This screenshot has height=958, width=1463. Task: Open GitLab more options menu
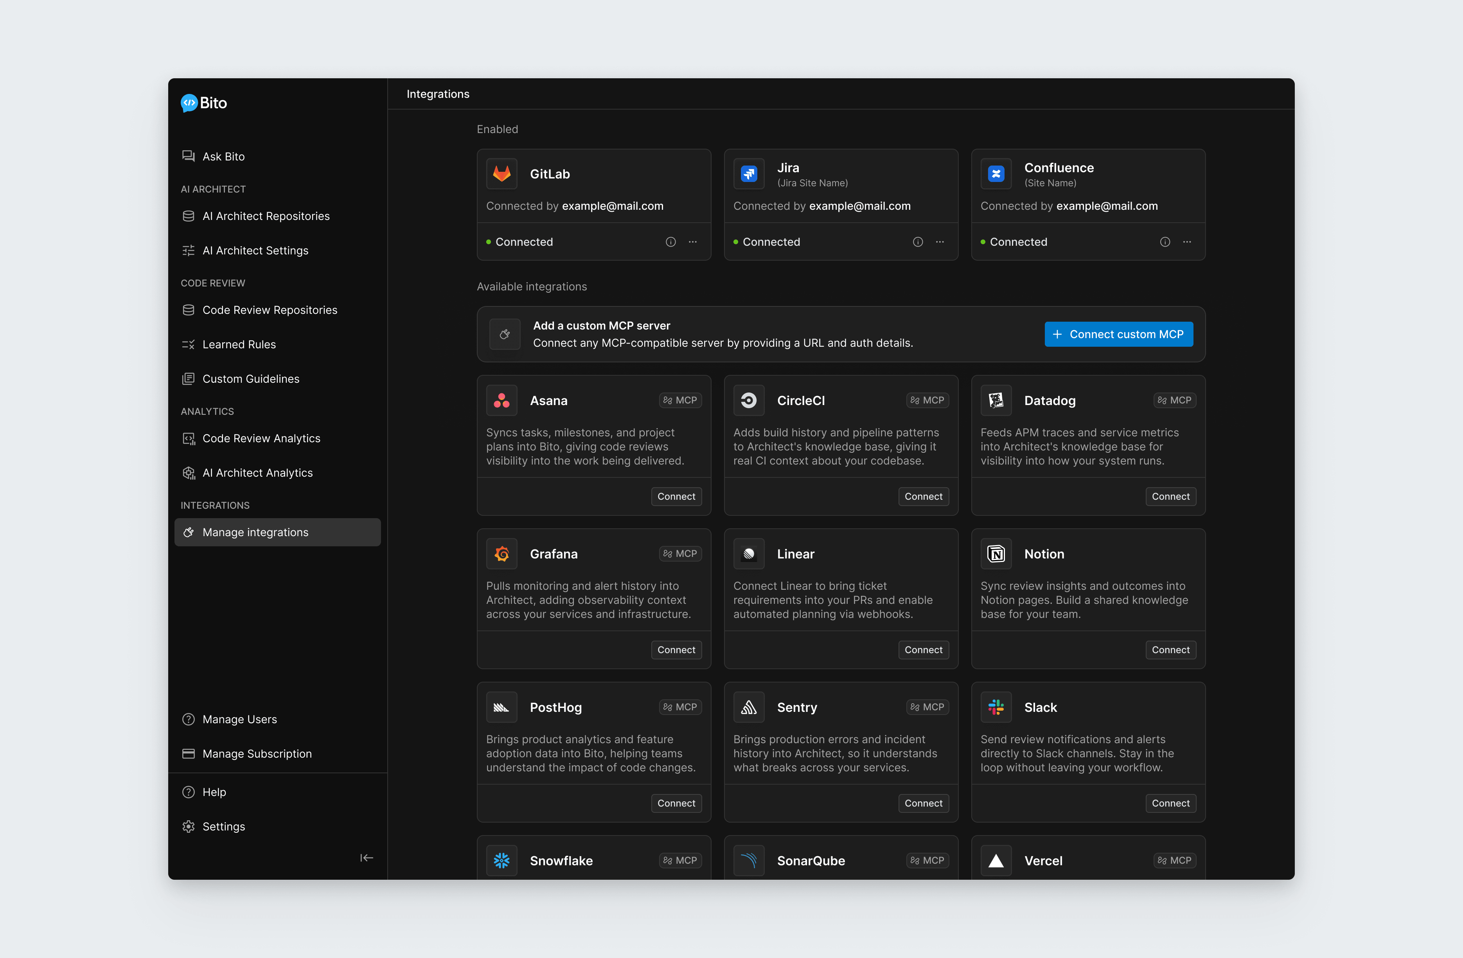[693, 242]
